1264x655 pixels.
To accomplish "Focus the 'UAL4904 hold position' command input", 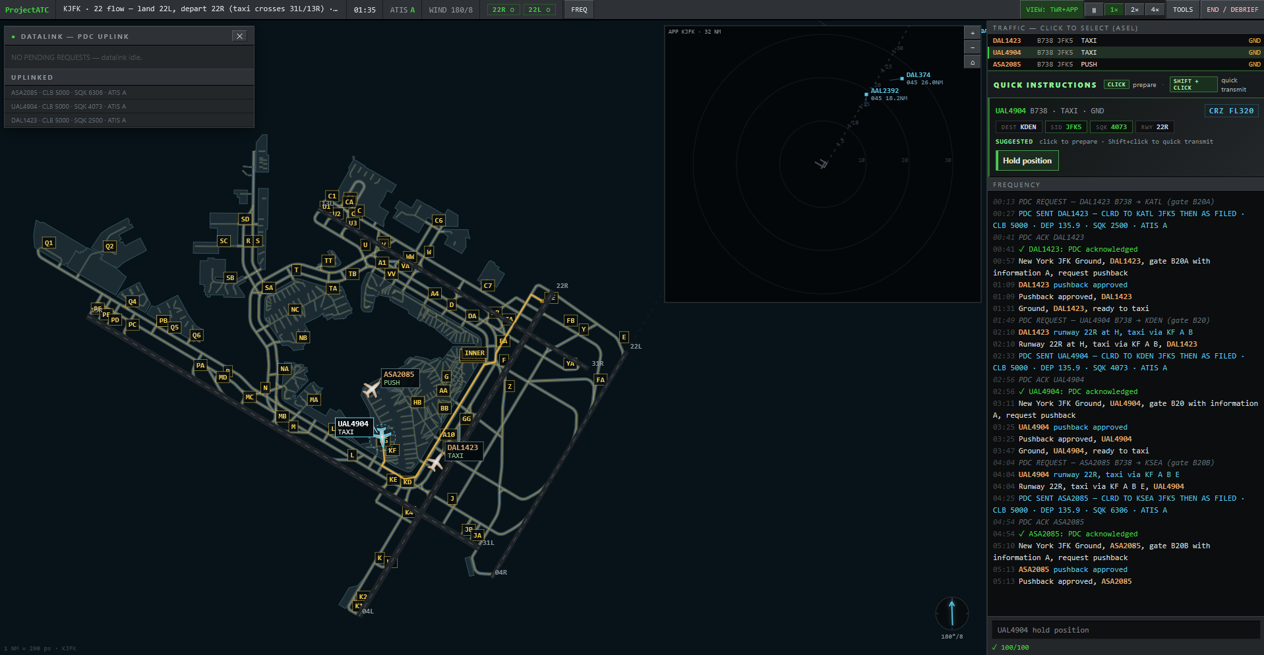I will (1126, 630).
